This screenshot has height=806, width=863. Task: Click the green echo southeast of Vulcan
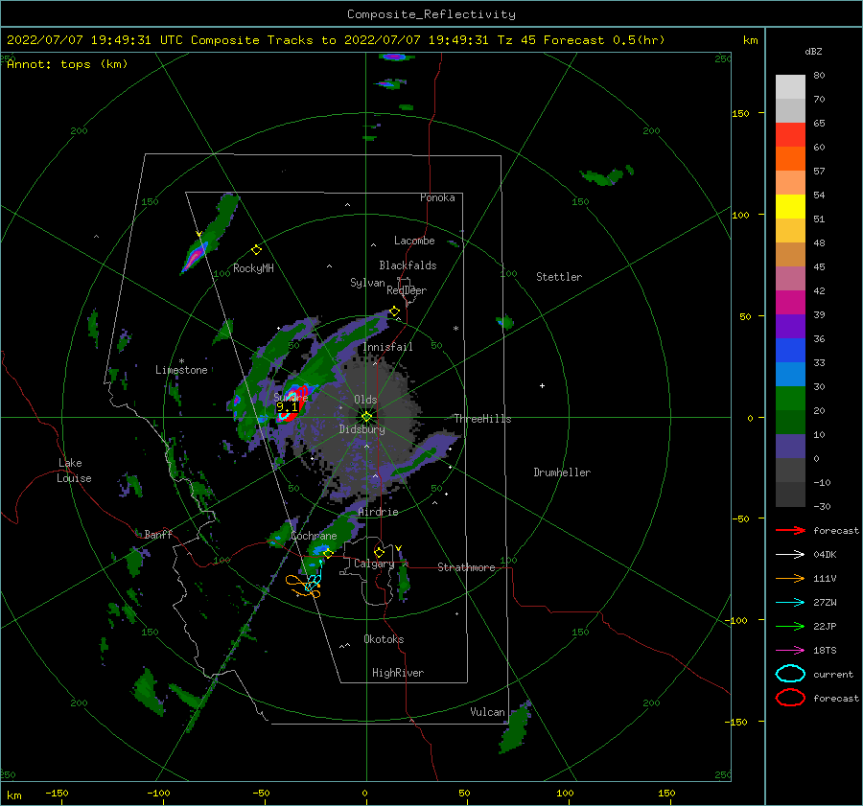click(x=515, y=727)
